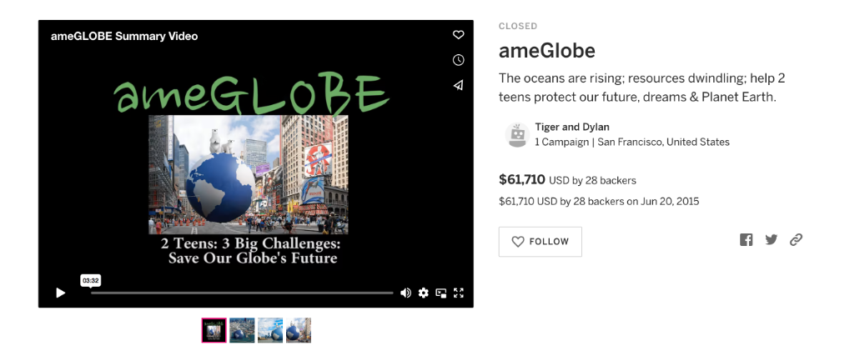
Task: Open video settings gear
Action: pos(424,293)
